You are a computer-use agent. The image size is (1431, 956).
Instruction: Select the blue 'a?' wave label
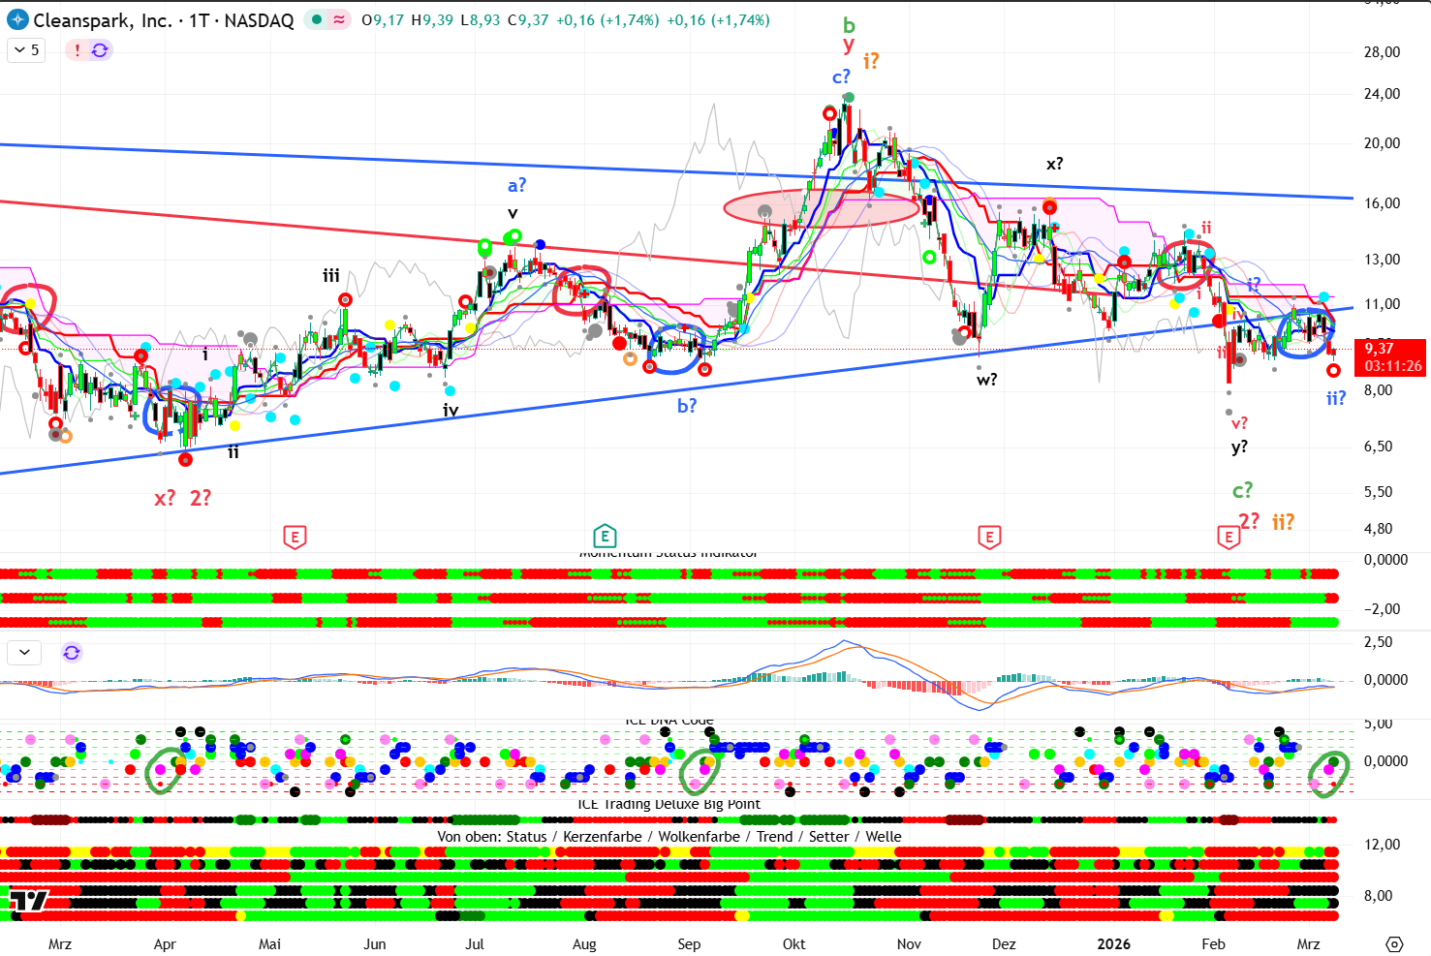[x=517, y=185]
